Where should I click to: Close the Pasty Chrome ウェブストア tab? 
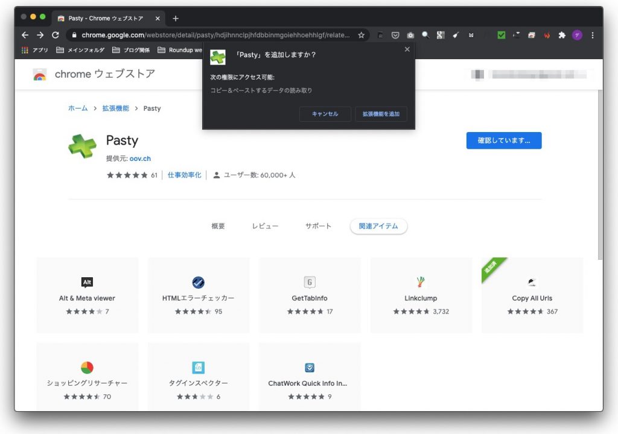click(x=158, y=19)
